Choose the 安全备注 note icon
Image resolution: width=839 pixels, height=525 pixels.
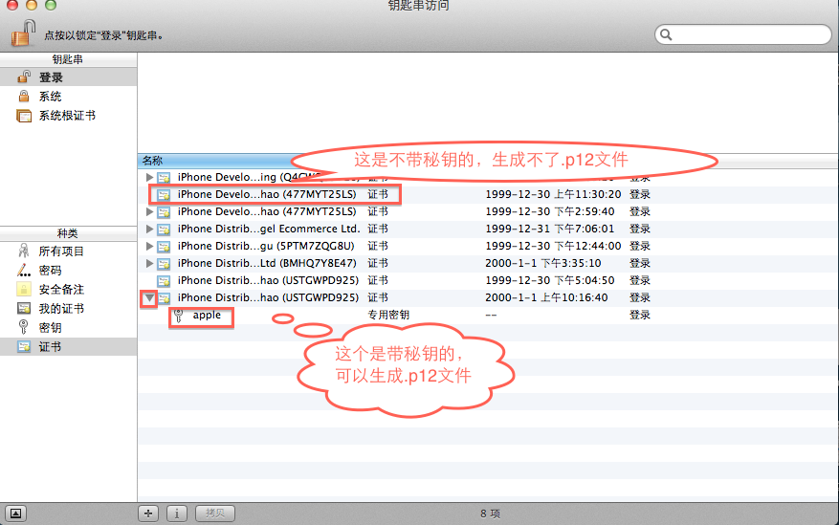24,289
